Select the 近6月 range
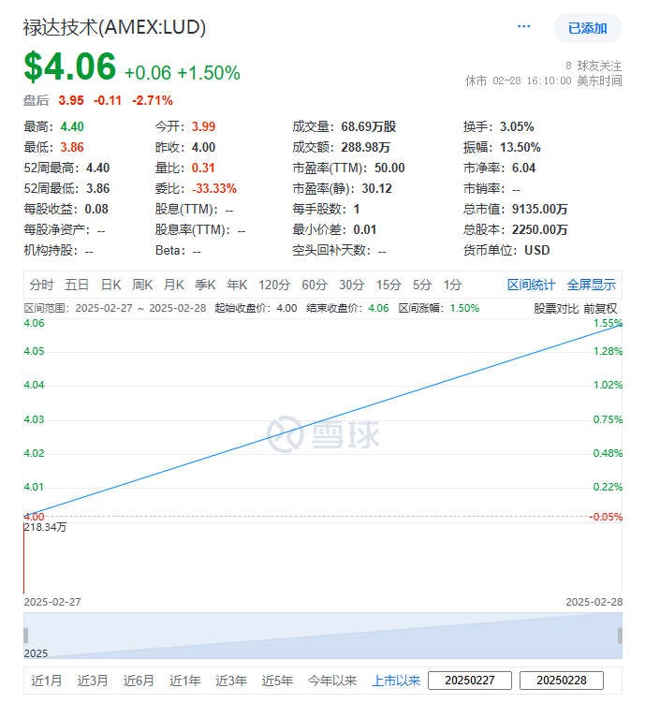This screenshot has width=645, height=703. pyautogui.click(x=139, y=681)
